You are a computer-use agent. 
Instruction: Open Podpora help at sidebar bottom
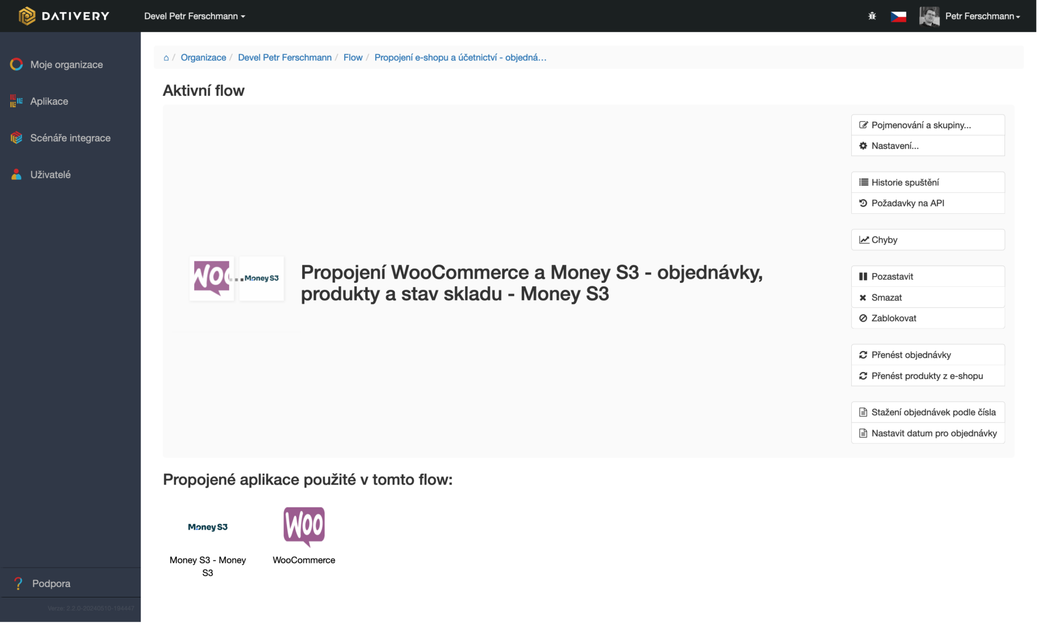[x=51, y=583]
